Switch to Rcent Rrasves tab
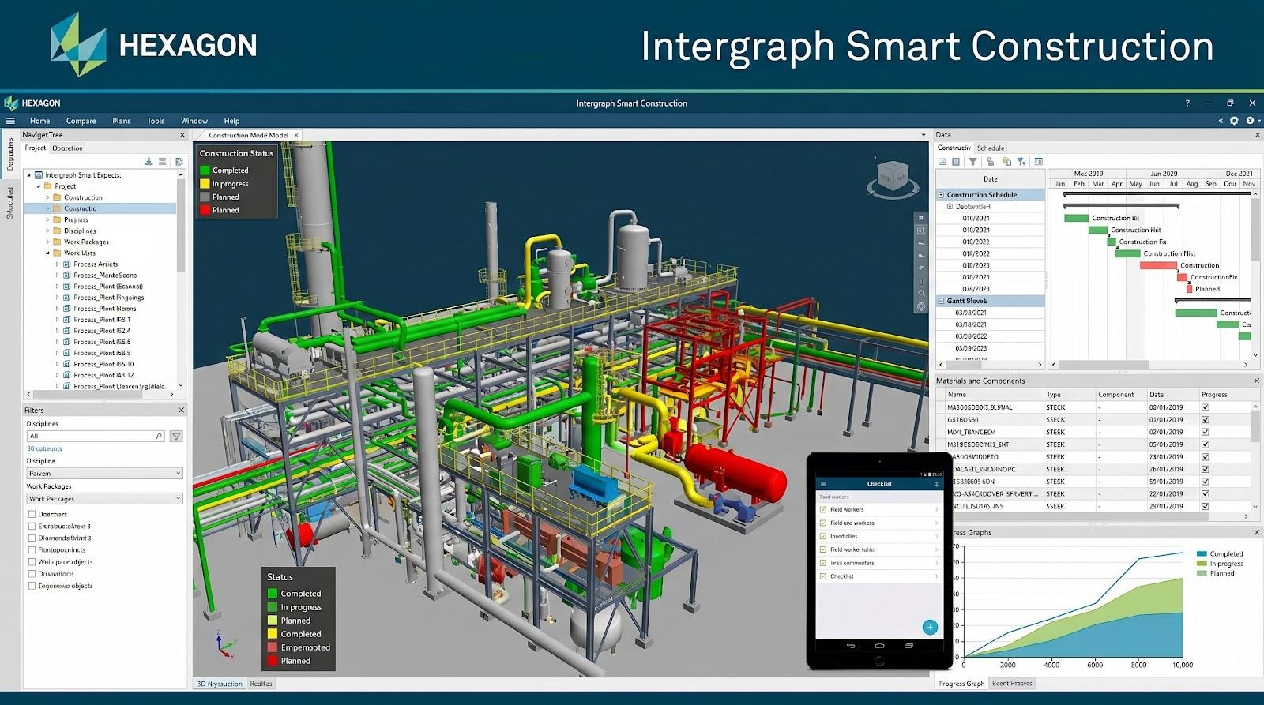Viewport: 1264px width, 705px height. pyautogui.click(x=1012, y=683)
